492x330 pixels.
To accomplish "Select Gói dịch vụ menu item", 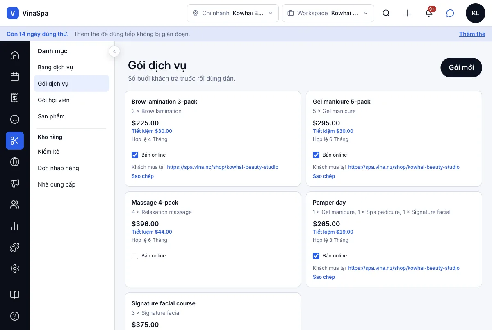I will pyautogui.click(x=71, y=84).
